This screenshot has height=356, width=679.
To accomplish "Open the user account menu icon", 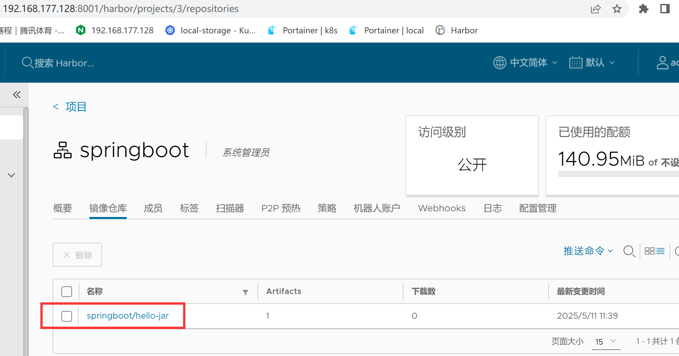I will pyautogui.click(x=663, y=63).
